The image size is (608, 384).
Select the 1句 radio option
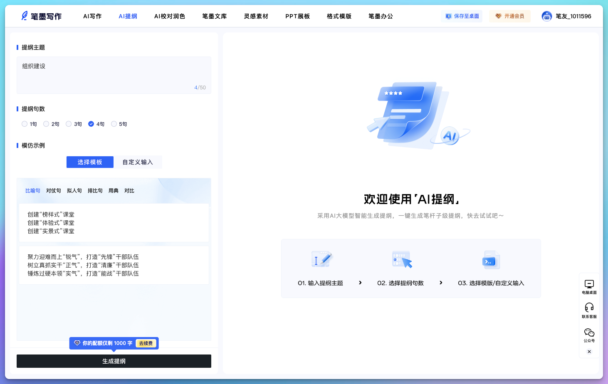pyautogui.click(x=25, y=124)
